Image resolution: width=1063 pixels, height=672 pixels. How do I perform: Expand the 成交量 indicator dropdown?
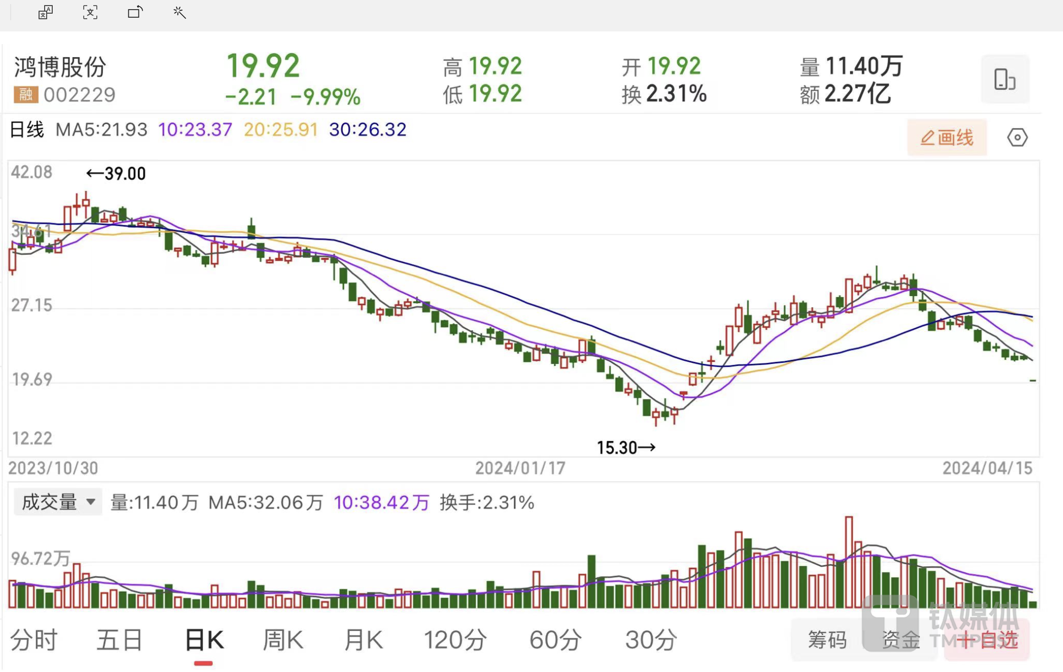click(x=58, y=502)
